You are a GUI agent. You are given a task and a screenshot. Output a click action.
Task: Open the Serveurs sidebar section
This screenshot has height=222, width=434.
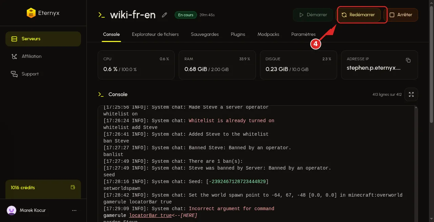click(43, 39)
